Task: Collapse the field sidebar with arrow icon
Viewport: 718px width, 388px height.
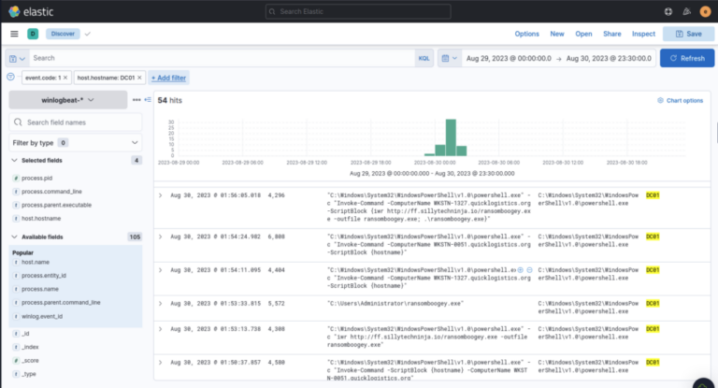Action: click(147, 99)
